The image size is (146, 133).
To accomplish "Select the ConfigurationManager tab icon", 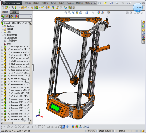I will coord(12,17).
